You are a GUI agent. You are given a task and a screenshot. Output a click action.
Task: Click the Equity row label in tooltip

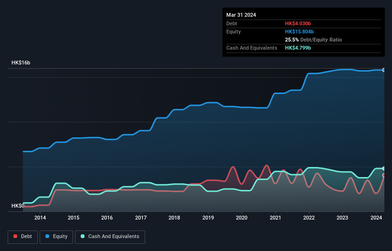tap(233, 31)
